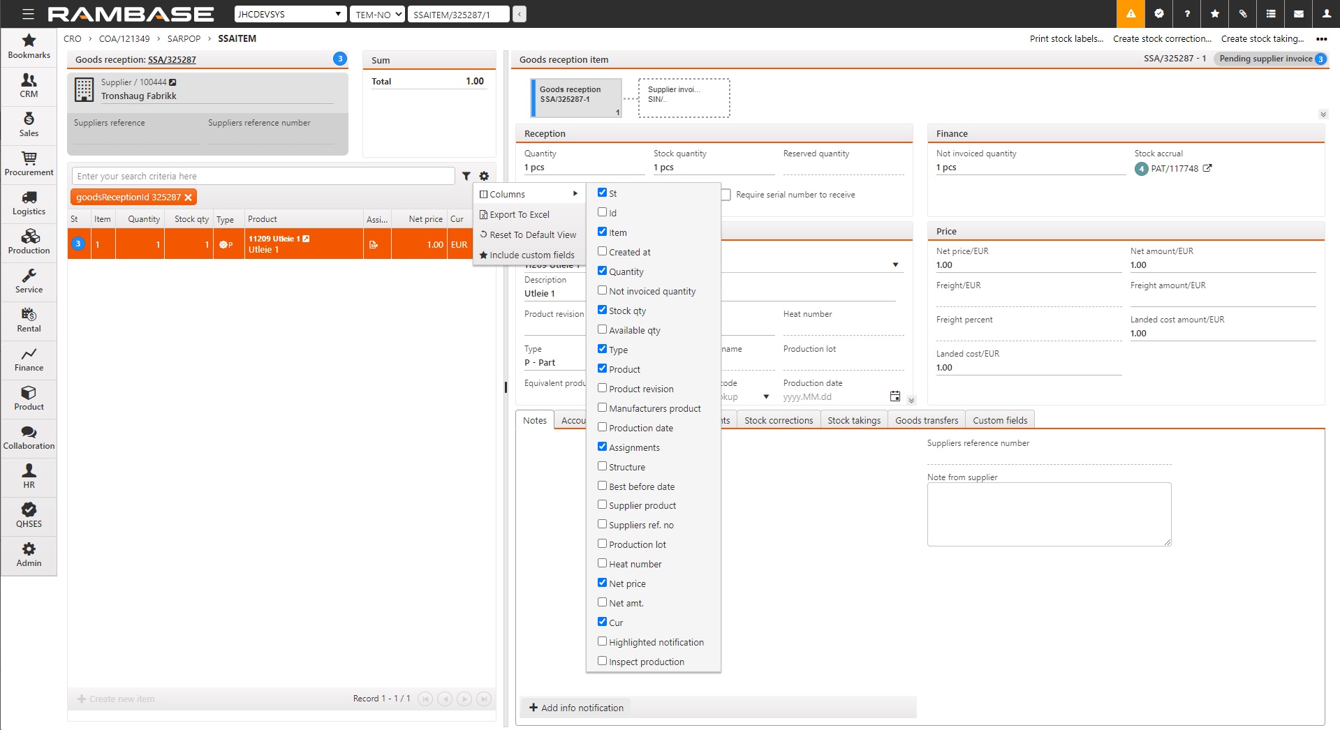This screenshot has width=1340, height=730.
Task: Select Export To Excel menu item
Action: 520,215
